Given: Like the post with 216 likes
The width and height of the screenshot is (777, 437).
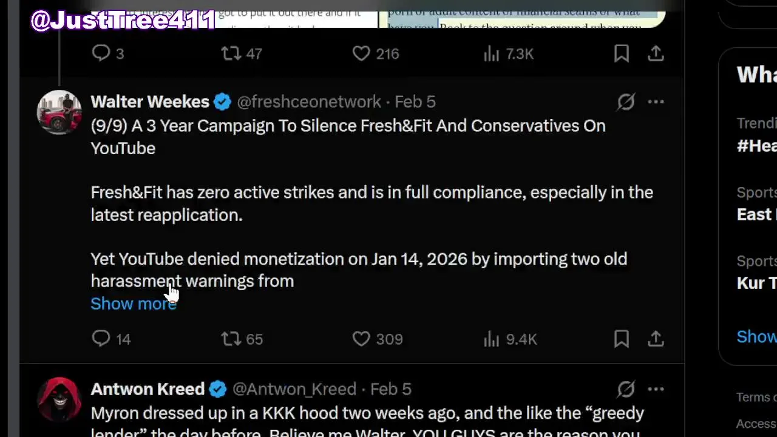Looking at the screenshot, I should coord(361,53).
